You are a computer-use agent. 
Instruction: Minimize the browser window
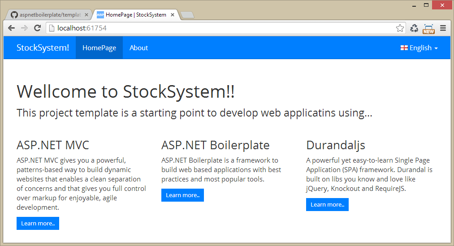coord(414,5)
